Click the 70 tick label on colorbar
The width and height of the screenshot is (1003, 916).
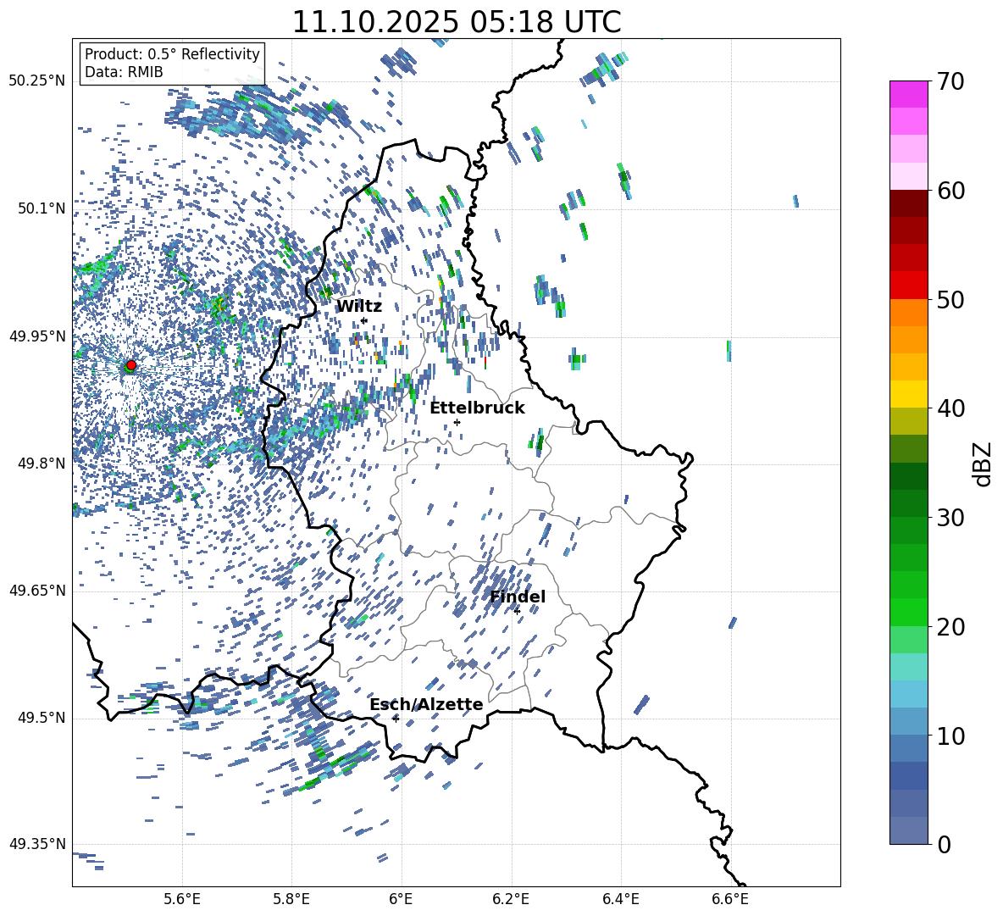point(950,81)
